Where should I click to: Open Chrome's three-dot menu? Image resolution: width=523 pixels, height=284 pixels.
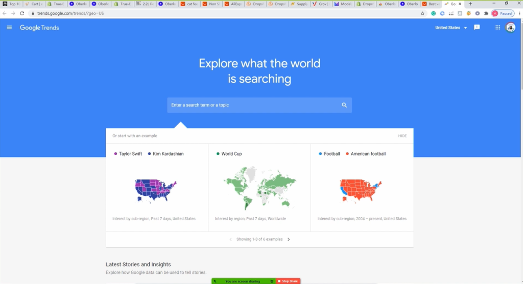point(519,13)
